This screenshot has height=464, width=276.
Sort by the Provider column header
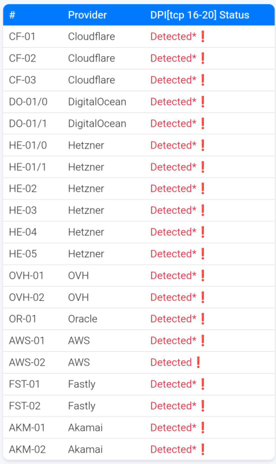point(87,15)
